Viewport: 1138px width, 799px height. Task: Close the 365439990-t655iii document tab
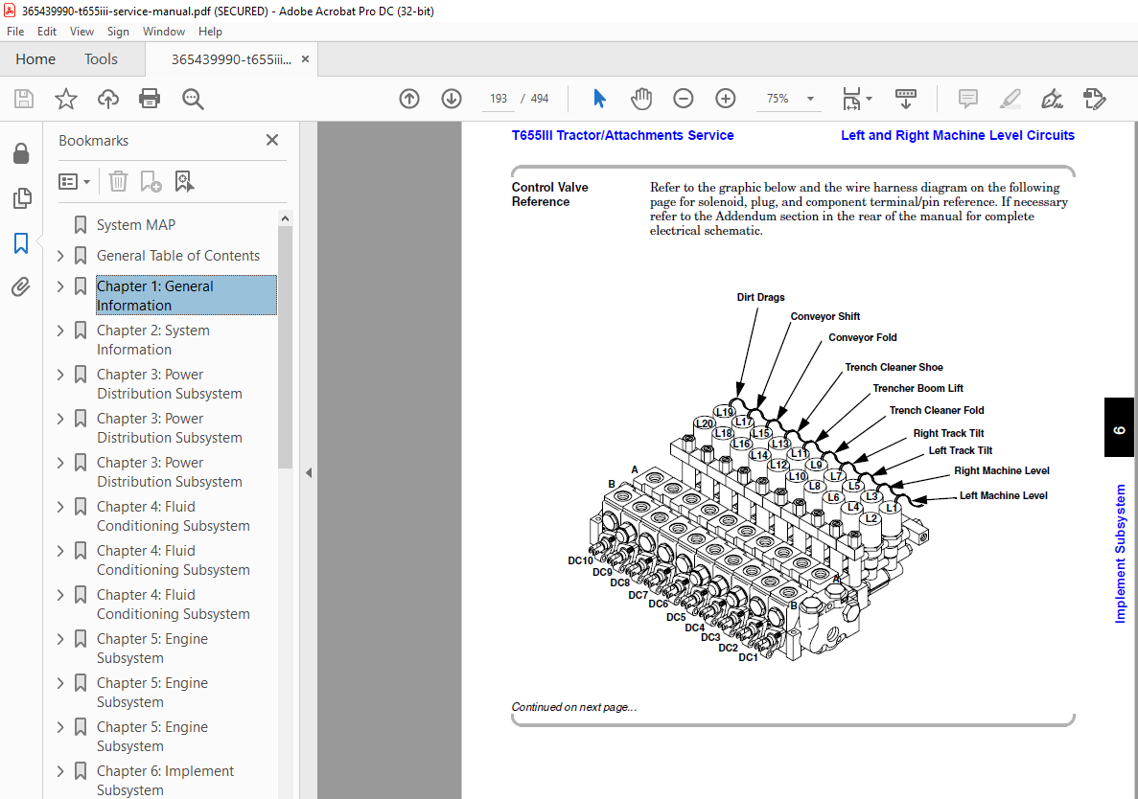[x=306, y=59]
